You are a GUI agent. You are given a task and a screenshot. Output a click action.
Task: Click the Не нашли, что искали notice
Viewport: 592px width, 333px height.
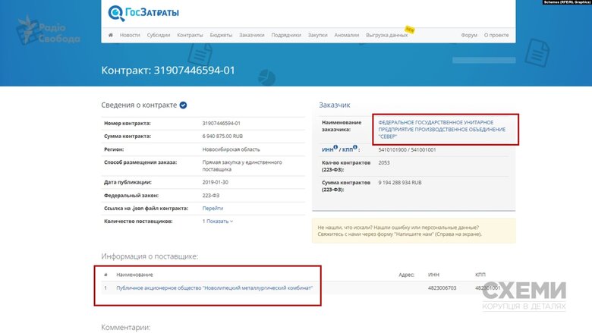[x=414, y=231]
